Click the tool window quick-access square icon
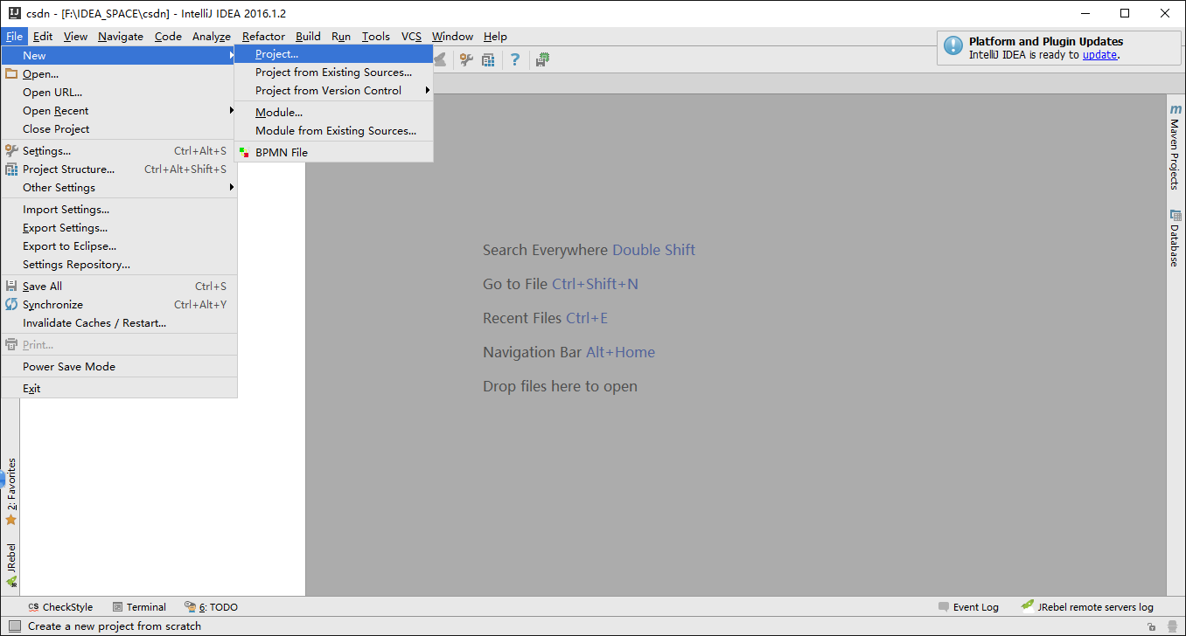 14,626
